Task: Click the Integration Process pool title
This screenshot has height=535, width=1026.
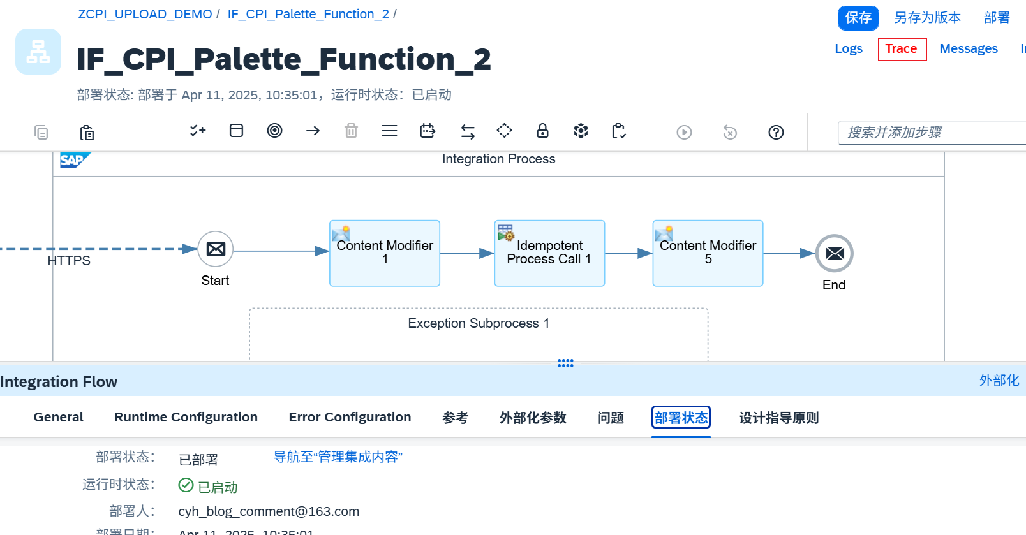Action: coord(499,159)
